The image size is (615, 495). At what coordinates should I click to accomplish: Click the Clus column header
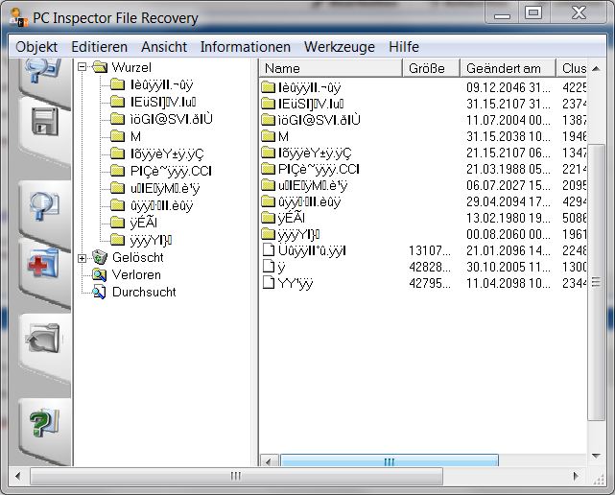pyautogui.click(x=572, y=68)
